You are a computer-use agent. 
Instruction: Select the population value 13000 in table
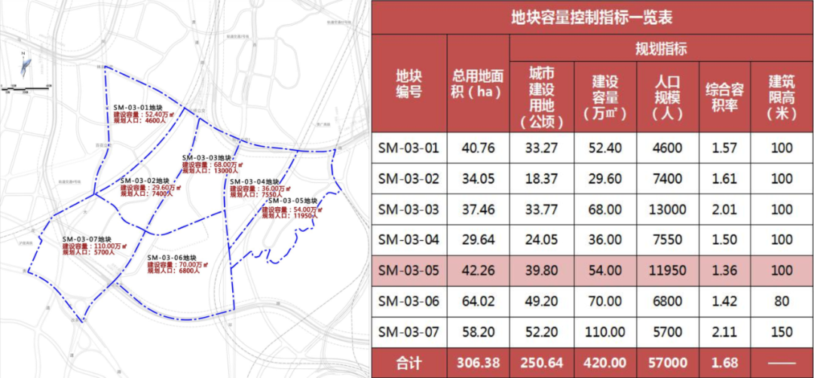coord(669,209)
